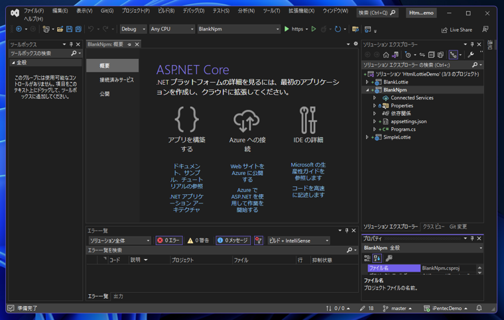Open the Any CPU platform dropdown
The width and height of the screenshot is (504, 320).
coord(172,29)
